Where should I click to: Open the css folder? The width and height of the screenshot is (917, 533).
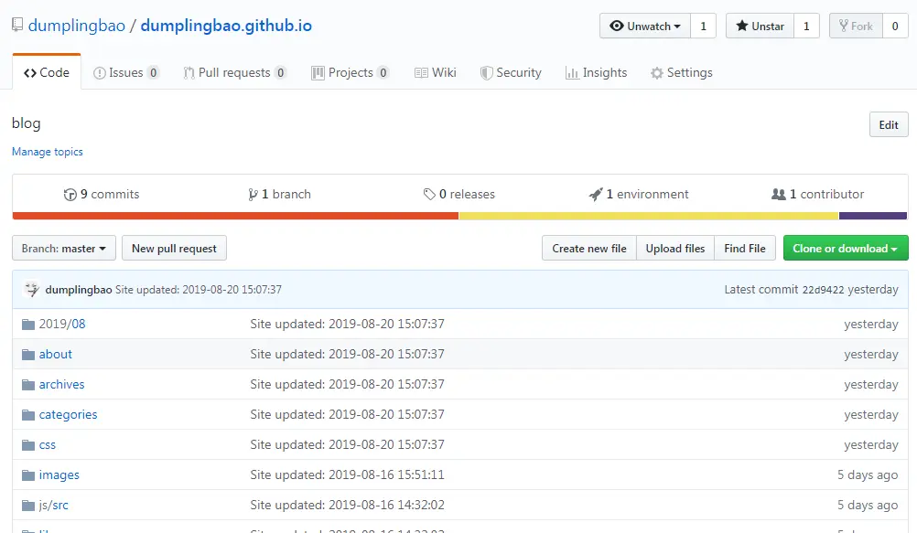[x=48, y=444]
